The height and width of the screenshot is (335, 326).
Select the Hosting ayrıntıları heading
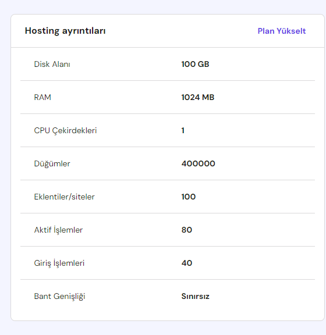(x=65, y=31)
